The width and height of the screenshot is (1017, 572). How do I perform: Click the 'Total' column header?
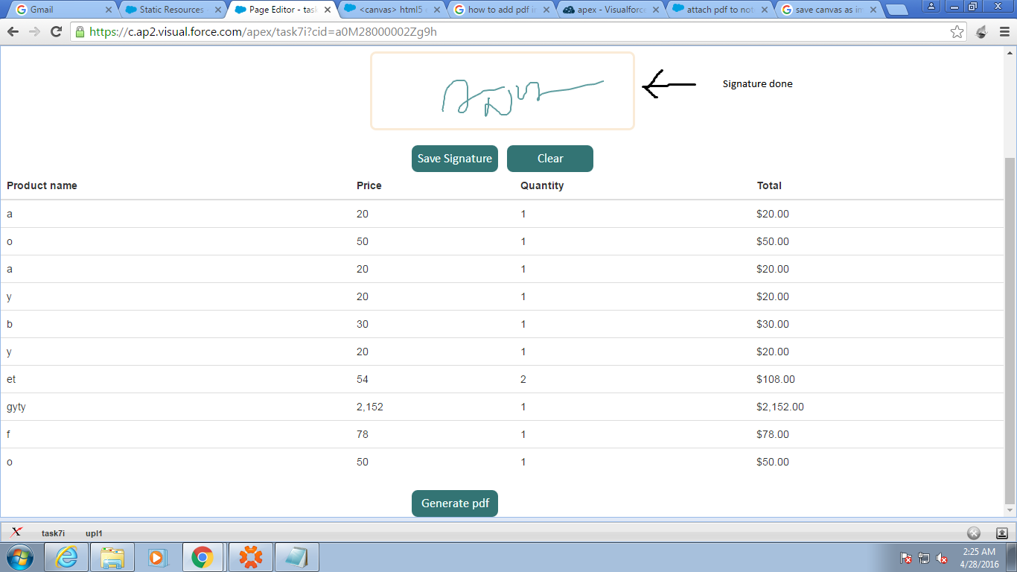coord(769,185)
